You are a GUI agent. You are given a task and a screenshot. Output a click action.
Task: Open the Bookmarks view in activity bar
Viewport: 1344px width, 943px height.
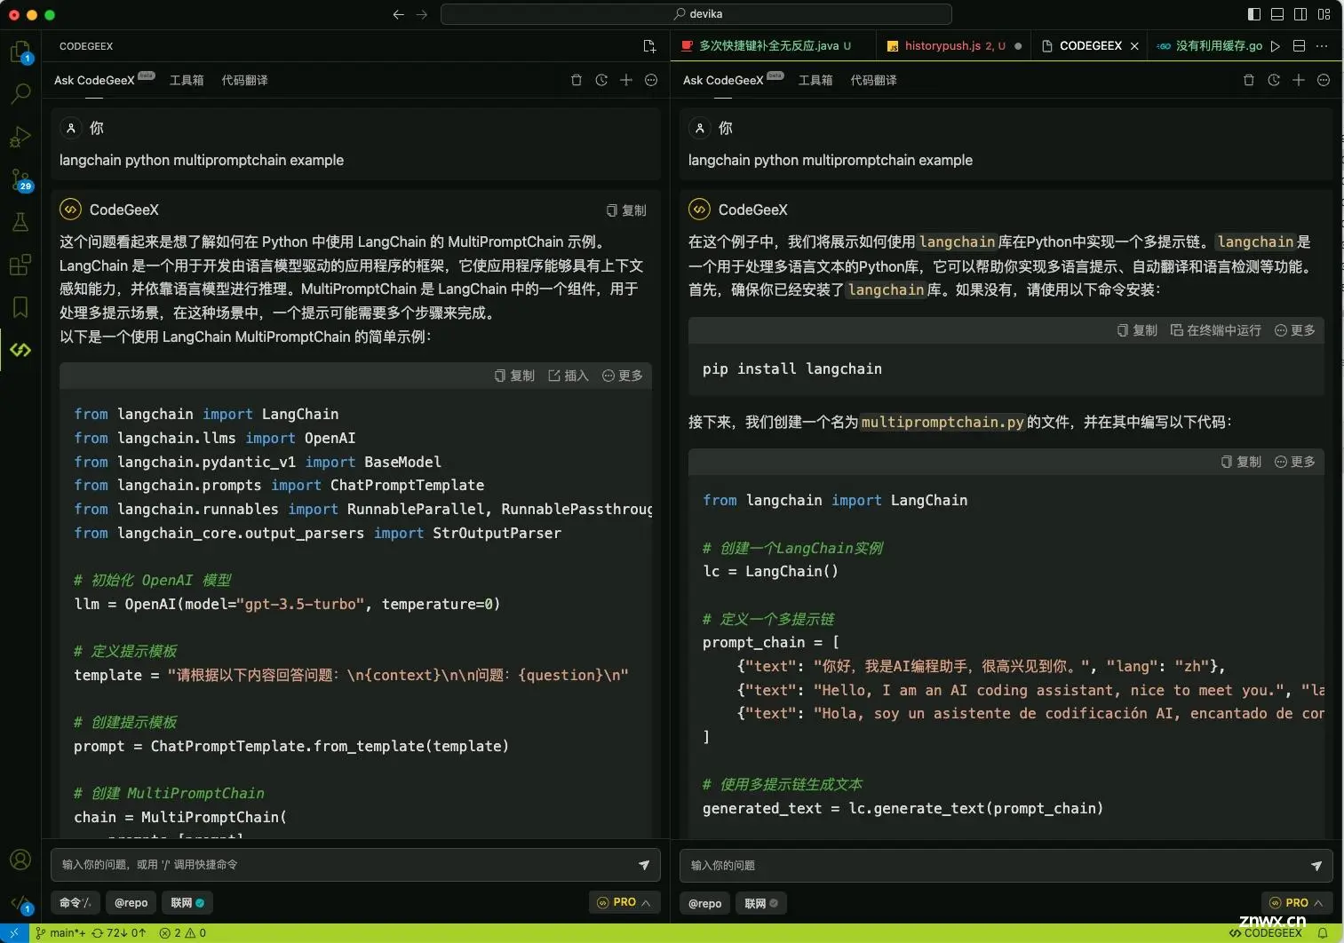20,307
